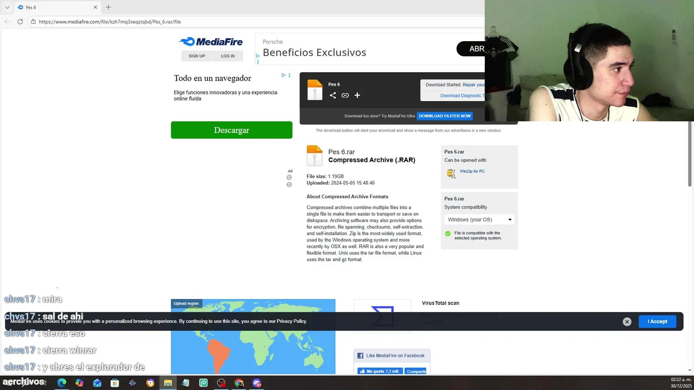Screen dimensions: 694x390
Task: Click the VirusTotal scan heading
Action: 441,303
